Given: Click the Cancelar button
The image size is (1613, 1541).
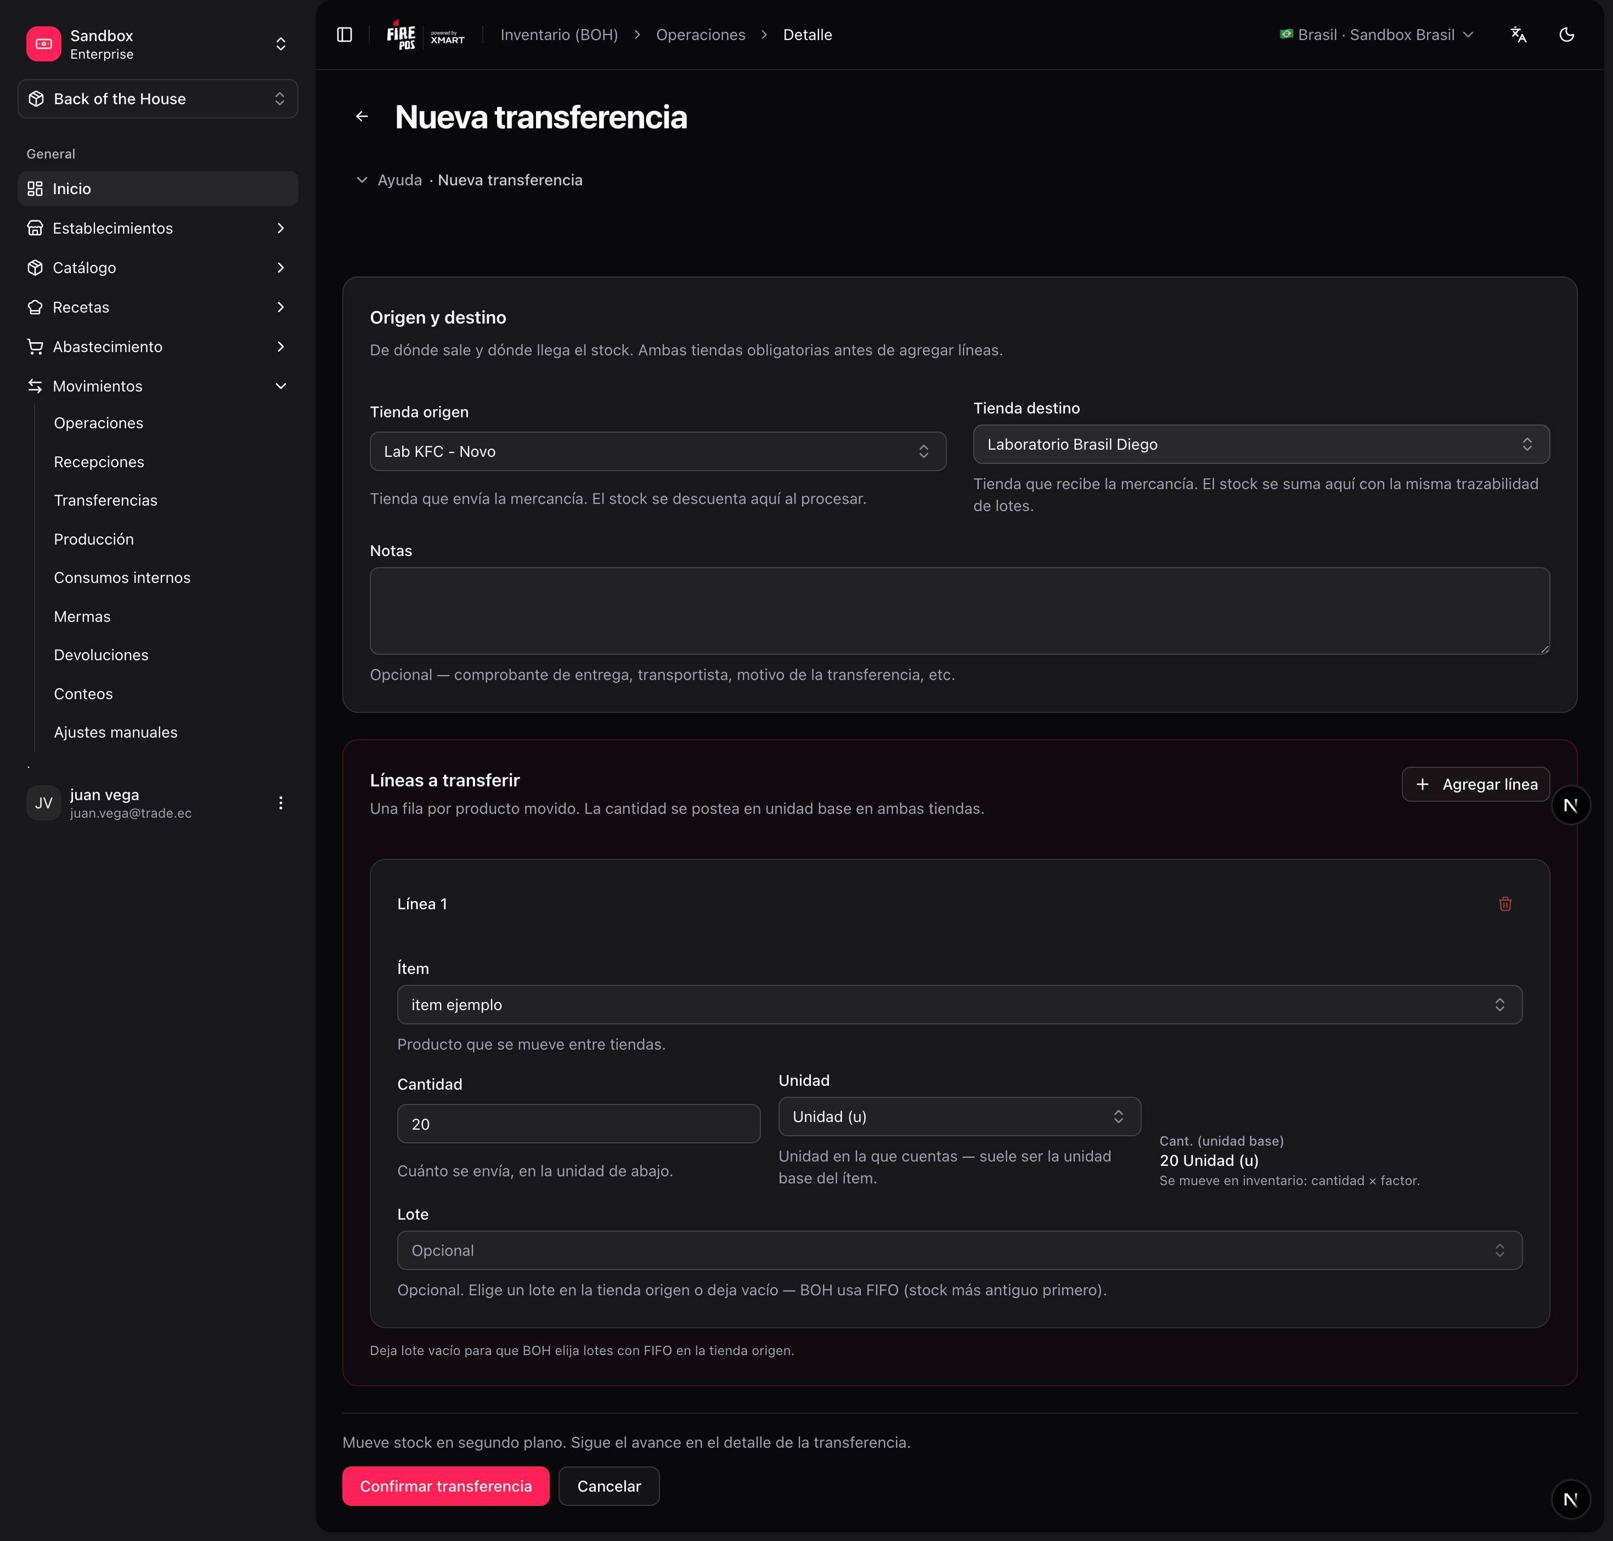Looking at the screenshot, I should pyautogui.click(x=609, y=1486).
